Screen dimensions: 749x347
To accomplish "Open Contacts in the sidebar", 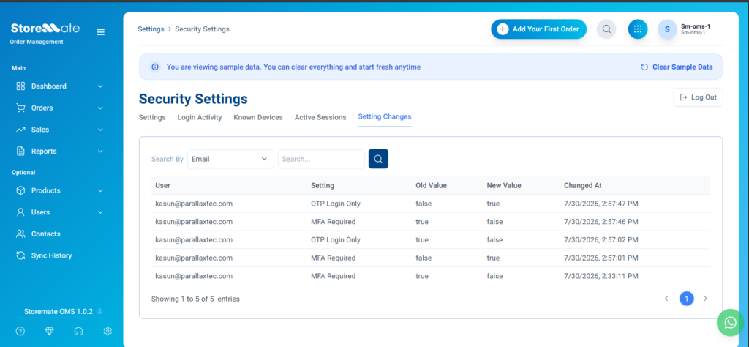I will [x=46, y=234].
